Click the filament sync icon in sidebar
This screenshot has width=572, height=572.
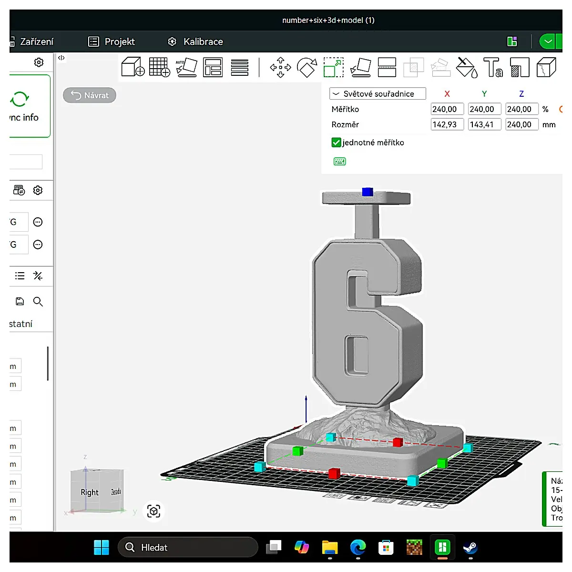(19, 191)
